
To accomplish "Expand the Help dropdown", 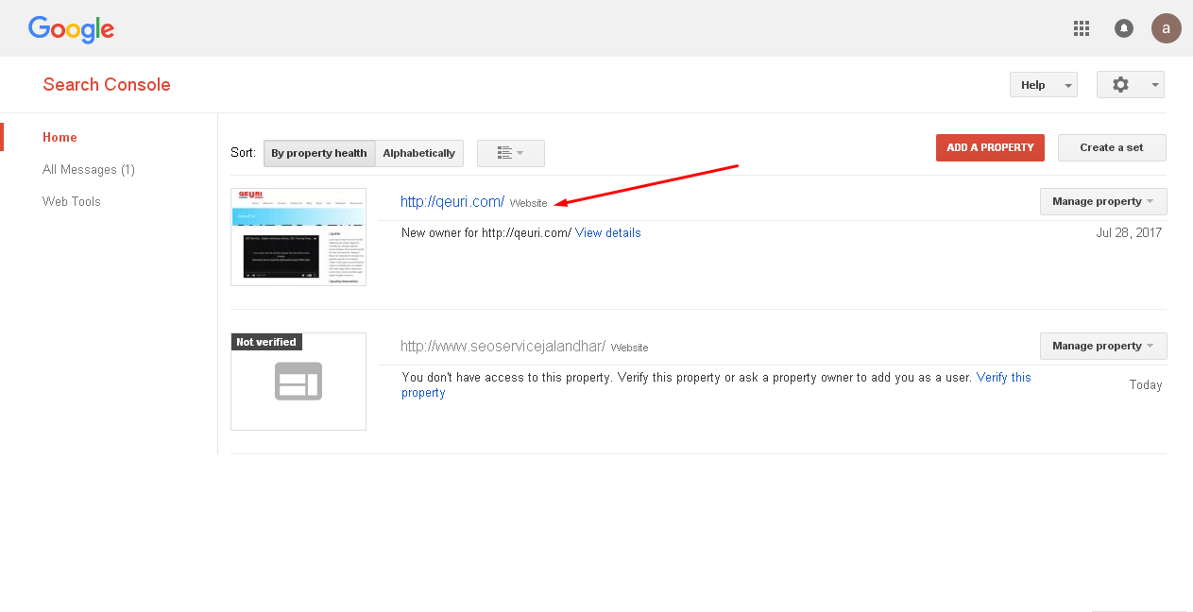I will pyautogui.click(x=1044, y=85).
